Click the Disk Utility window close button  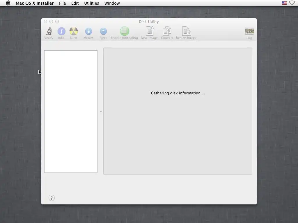(45, 21)
